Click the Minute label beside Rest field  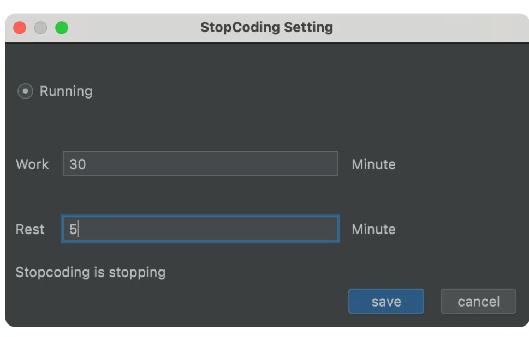[373, 229]
